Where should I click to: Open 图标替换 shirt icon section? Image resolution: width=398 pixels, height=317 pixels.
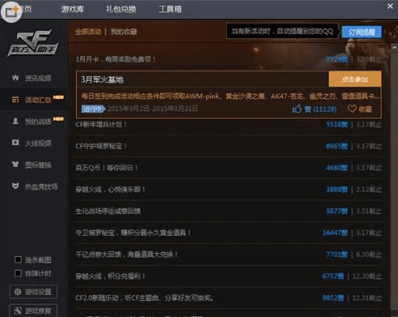click(32, 165)
